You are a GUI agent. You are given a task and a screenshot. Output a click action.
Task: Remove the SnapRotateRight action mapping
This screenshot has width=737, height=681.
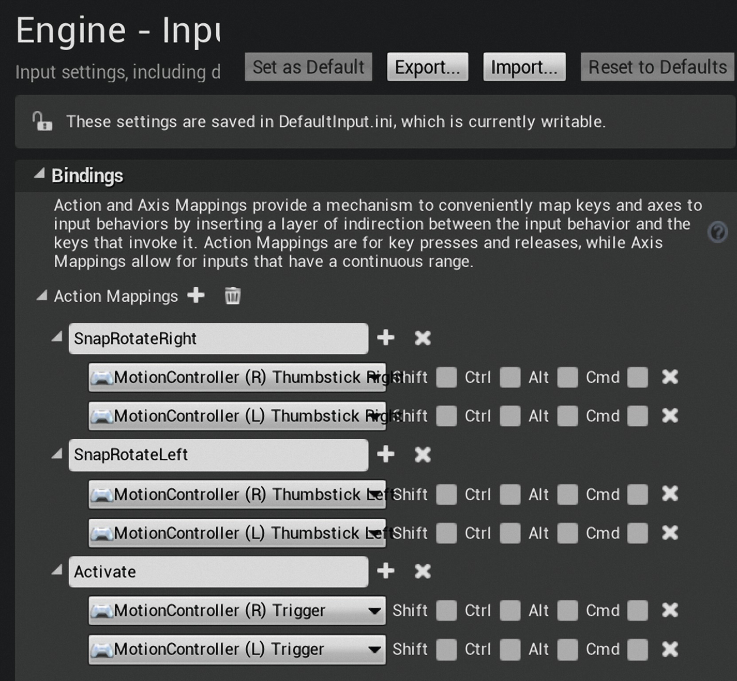coord(423,338)
